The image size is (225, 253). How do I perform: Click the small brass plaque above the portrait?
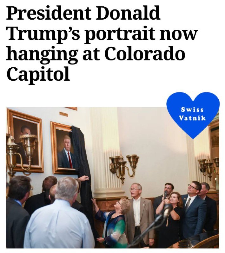tap(63, 114)
